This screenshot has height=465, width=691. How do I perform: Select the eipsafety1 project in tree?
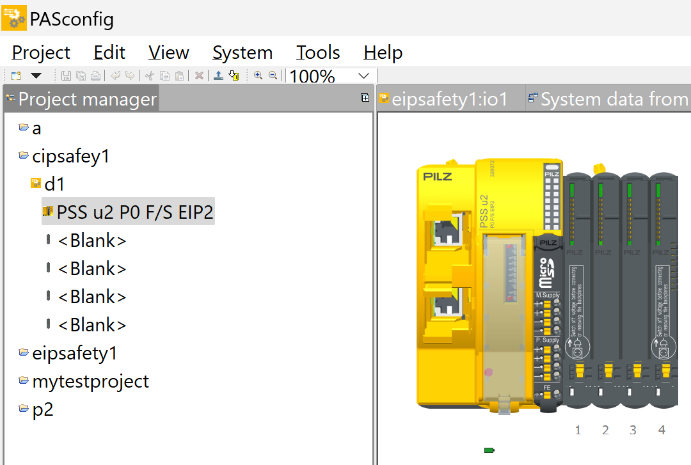pos(74,354)
